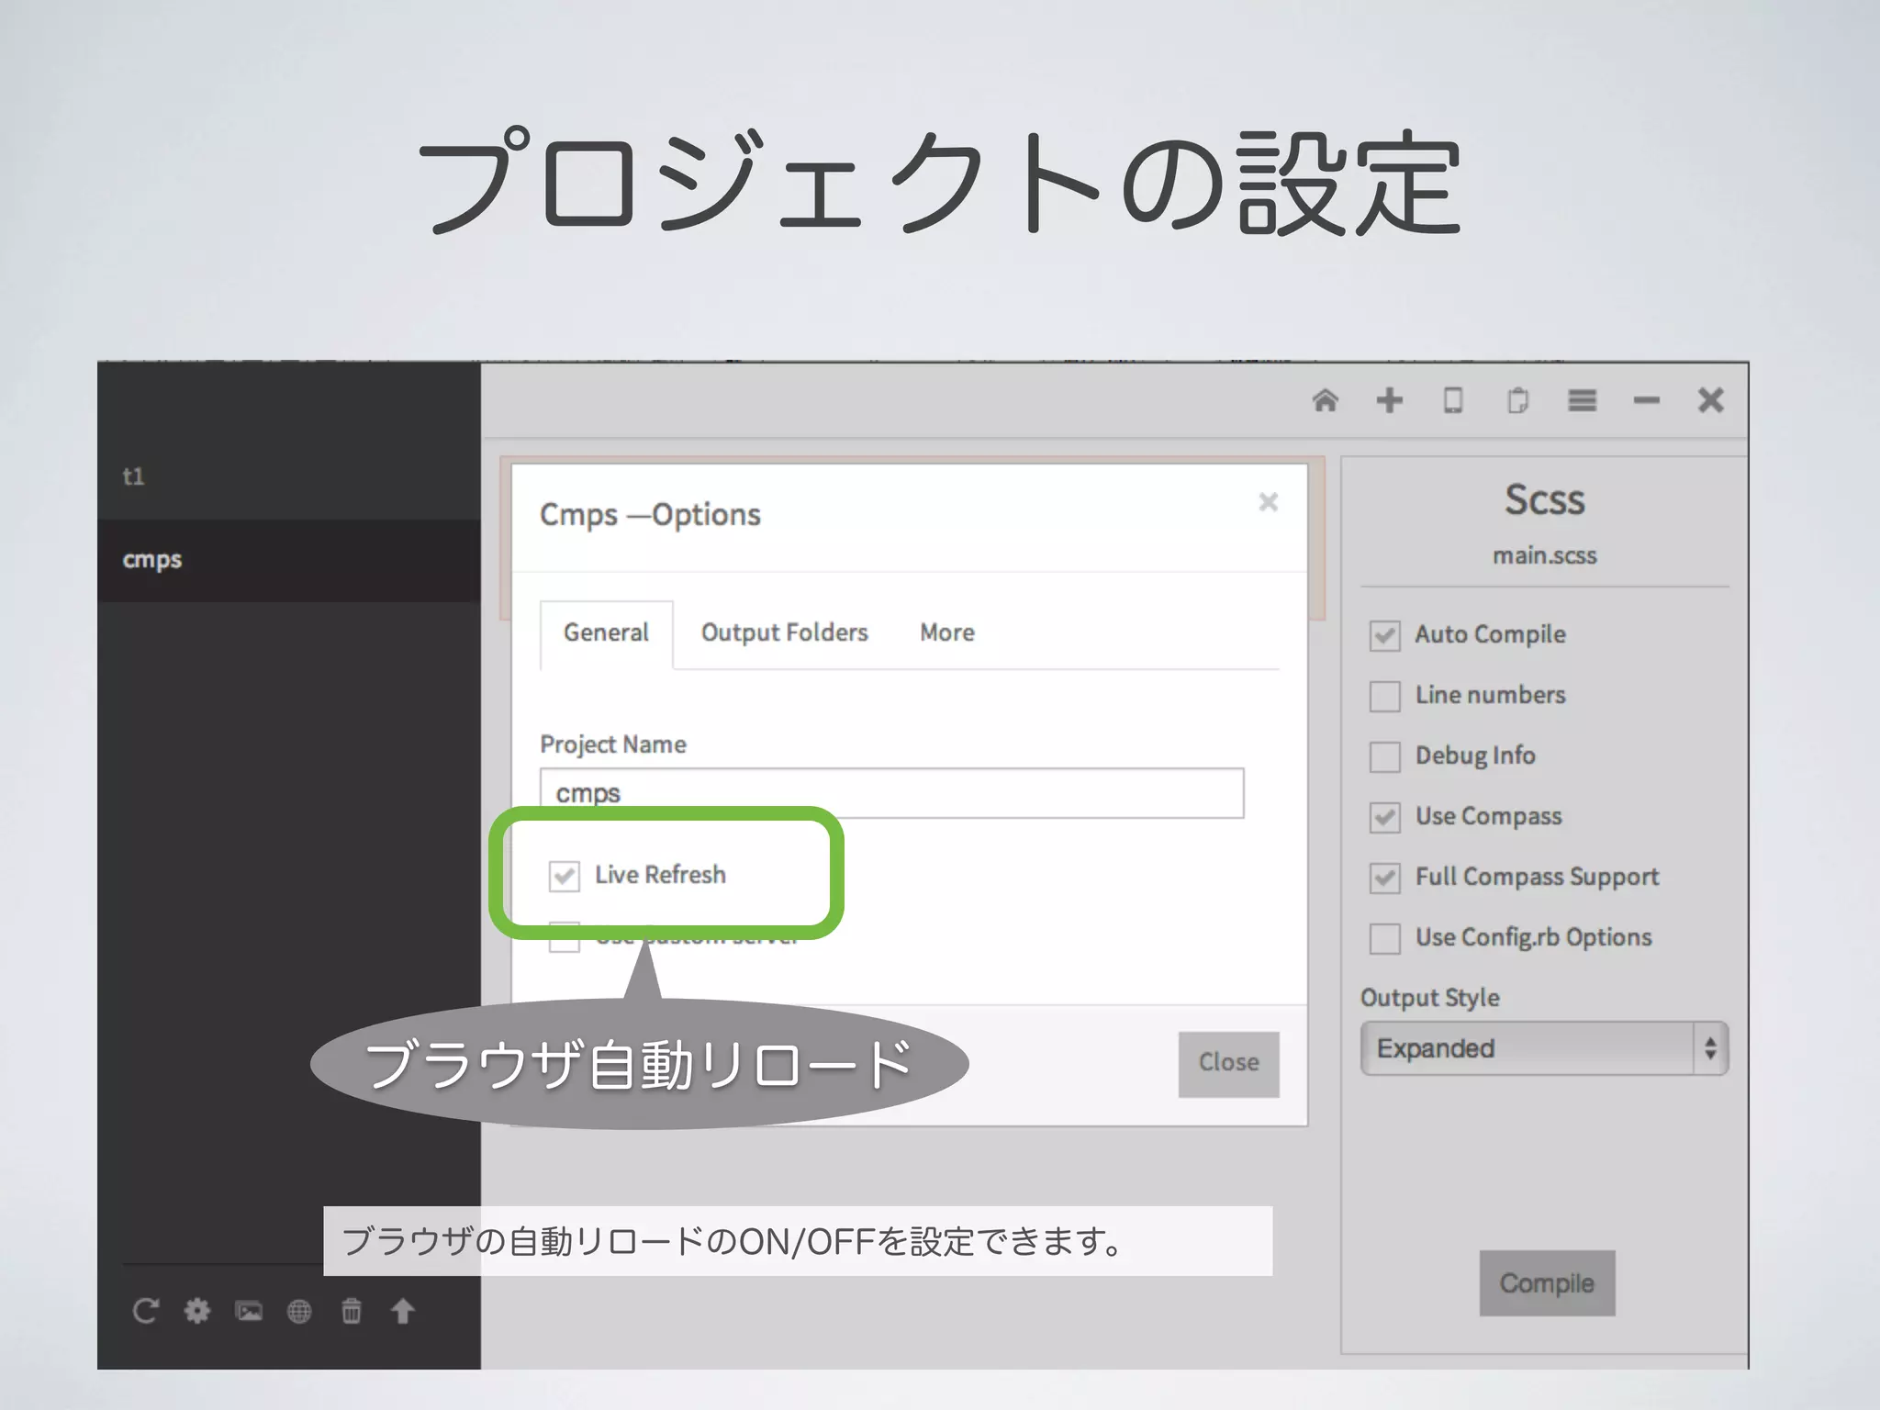The image size is (1880, 1410).
Task: Switch to the More tab
Action: pos(947,633)
